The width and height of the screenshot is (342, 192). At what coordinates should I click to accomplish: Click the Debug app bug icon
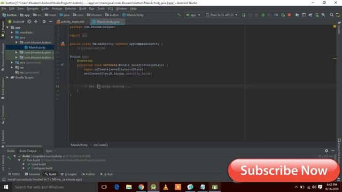tap(263, 15)
